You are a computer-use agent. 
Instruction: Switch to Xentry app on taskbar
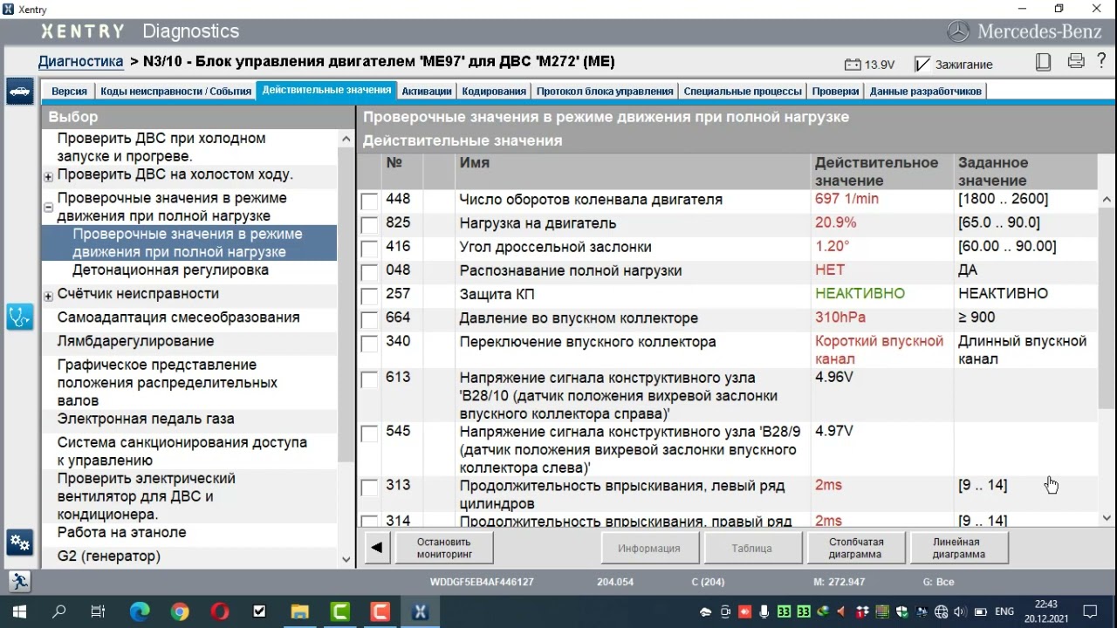point(420,611)
